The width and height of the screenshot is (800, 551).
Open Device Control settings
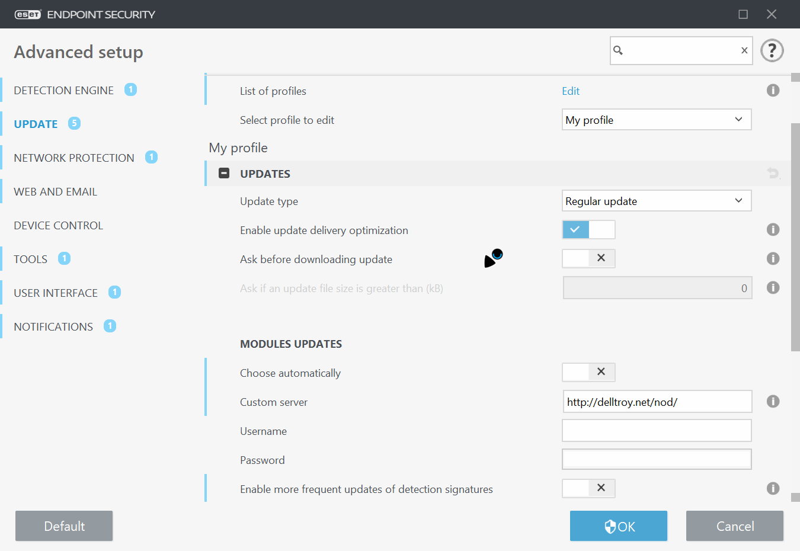[x=58, y=225]
